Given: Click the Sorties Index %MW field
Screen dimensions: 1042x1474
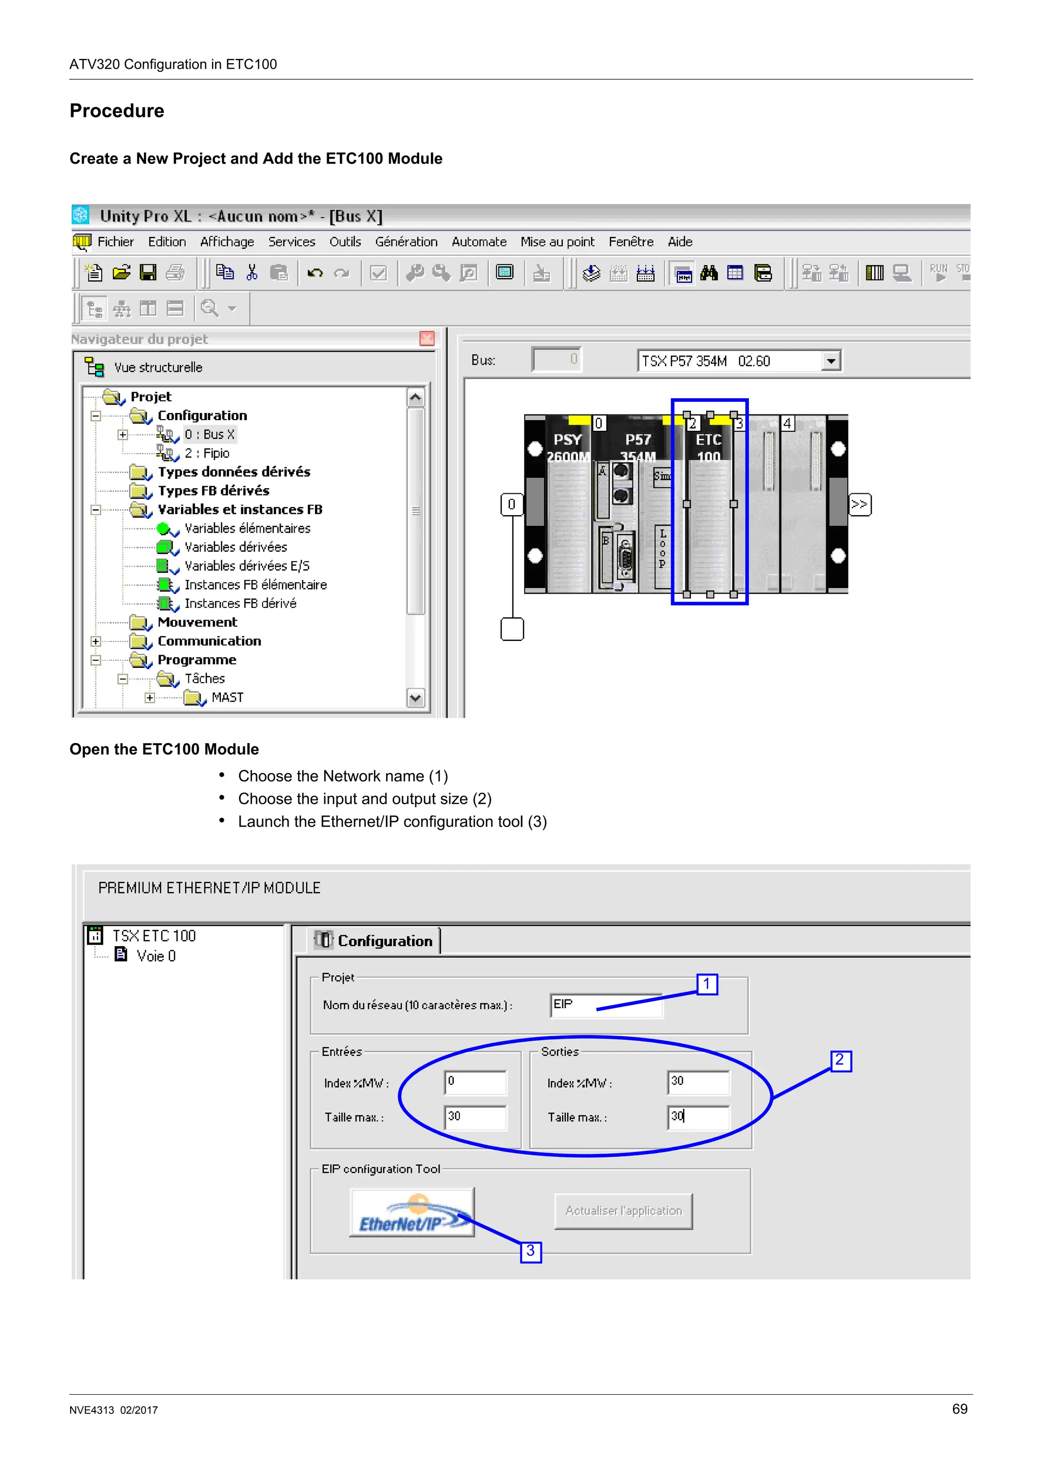Looking at the screenshot, I should 699,1082.
